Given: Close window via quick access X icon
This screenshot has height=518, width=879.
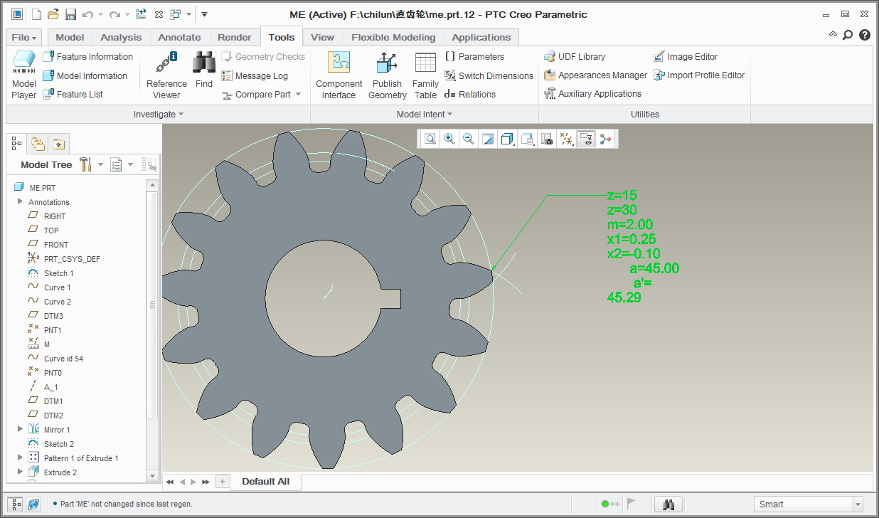Looking at the screenshot, I should pos(159,14).
